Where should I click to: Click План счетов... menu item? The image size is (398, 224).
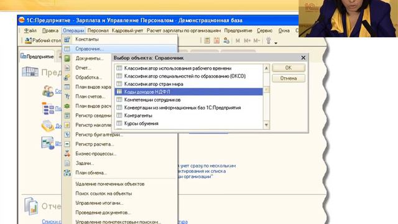pos(90,96)
